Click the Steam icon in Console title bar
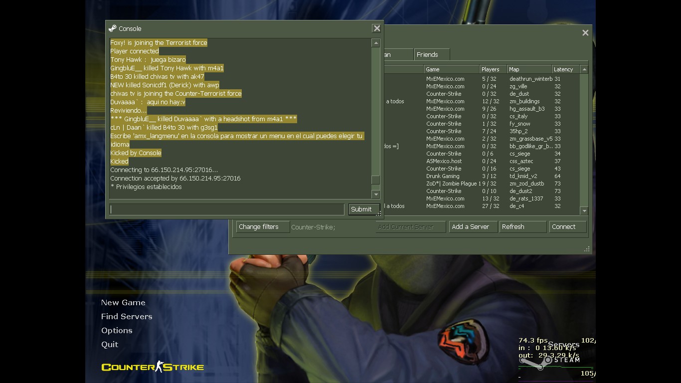The width and height of the screenshot is (681, 383). tap(112, 28)
